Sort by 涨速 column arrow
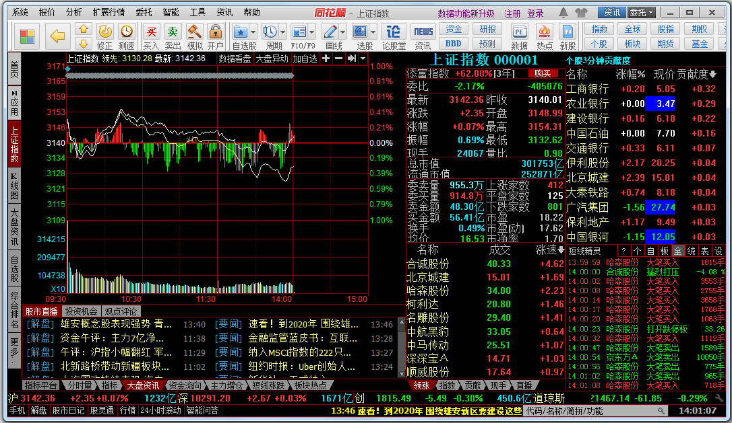The image size is (732, 423). [x=561, y=249]
